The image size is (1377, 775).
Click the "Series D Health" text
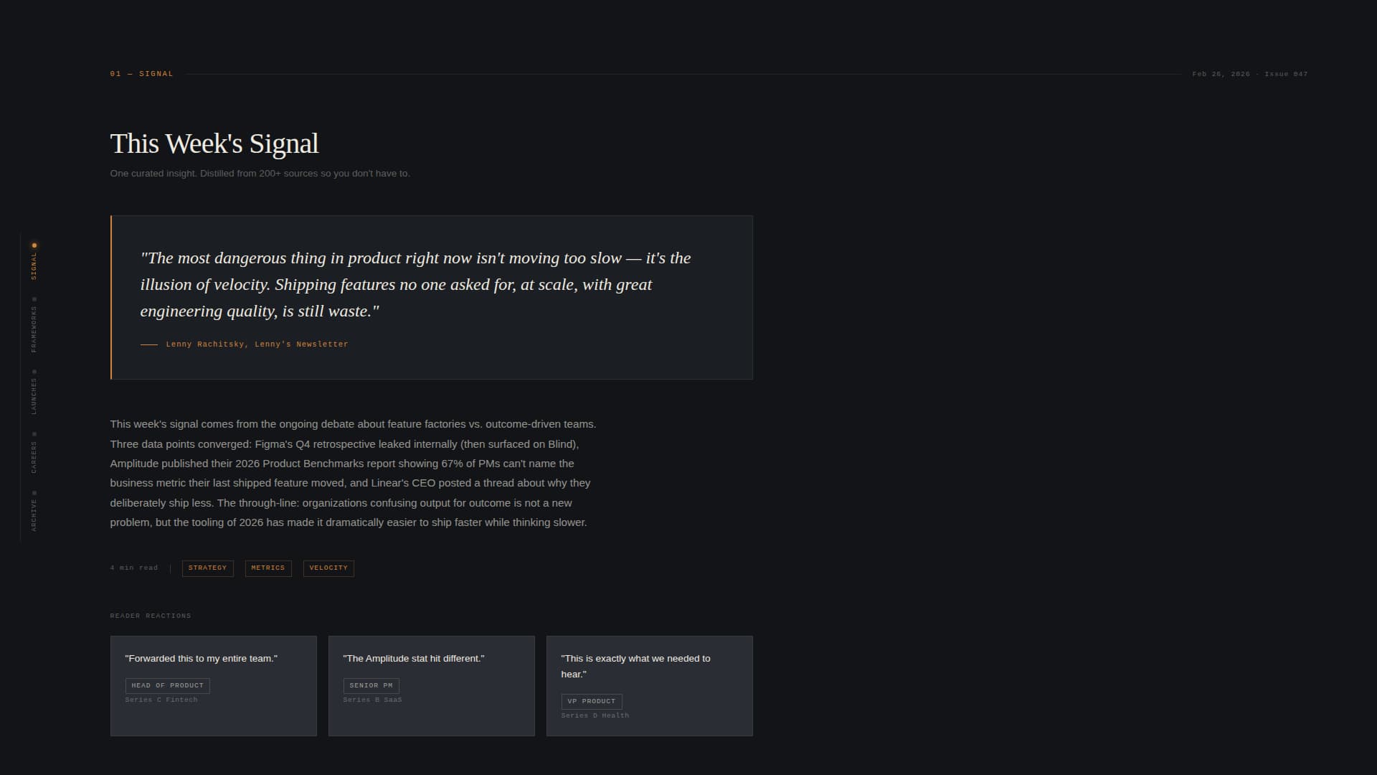595,715
